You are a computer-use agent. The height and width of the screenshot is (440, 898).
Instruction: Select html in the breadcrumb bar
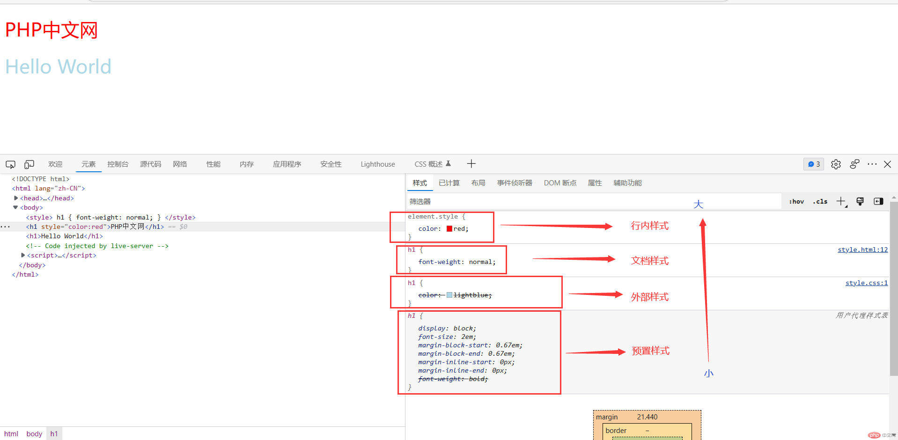pyautogui.click(x=11, y=434)
